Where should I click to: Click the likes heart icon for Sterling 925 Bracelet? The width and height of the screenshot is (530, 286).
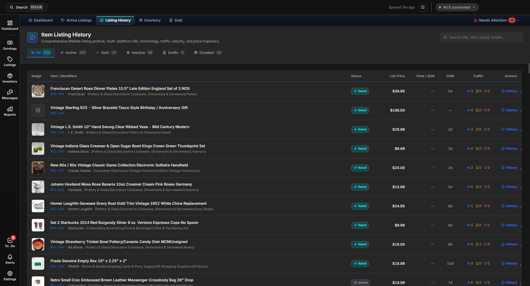[x=485, y=110]
